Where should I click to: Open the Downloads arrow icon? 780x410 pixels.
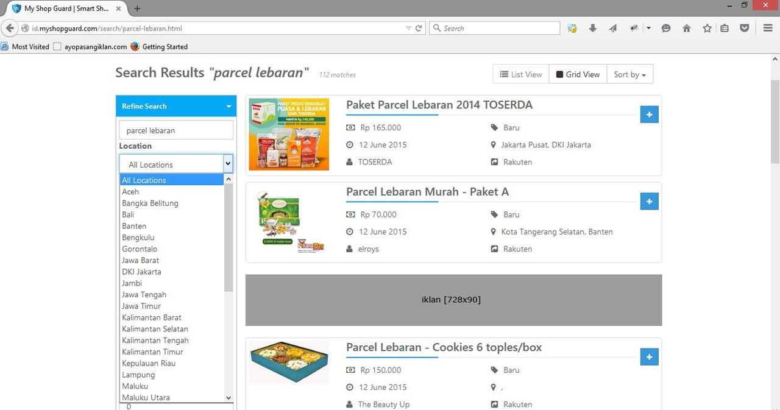(x=592, y=28)
